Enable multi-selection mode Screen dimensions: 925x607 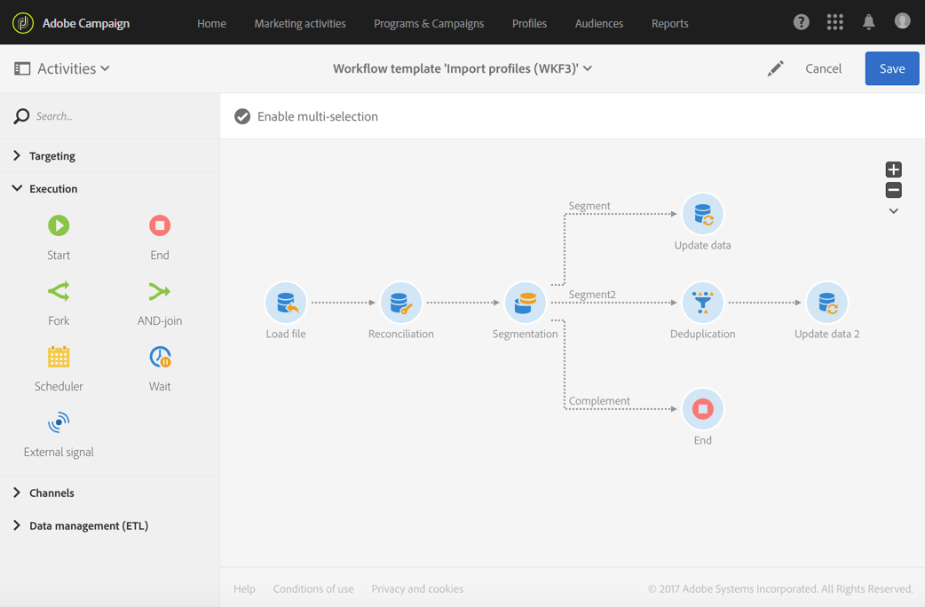(x=242, y=115)
